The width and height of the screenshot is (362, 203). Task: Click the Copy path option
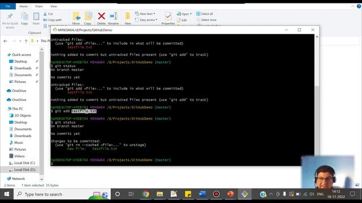pos(53,20)
